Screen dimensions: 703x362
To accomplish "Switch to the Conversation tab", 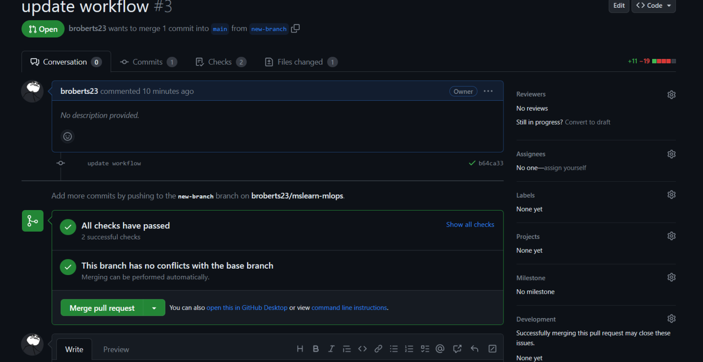I will (x=66, y=62).
